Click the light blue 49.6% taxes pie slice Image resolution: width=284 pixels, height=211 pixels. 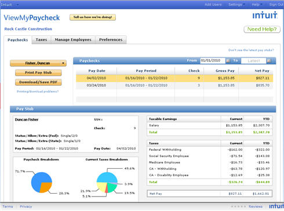point(107,177)
